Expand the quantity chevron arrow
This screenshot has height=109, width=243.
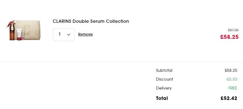click(69, 35)
